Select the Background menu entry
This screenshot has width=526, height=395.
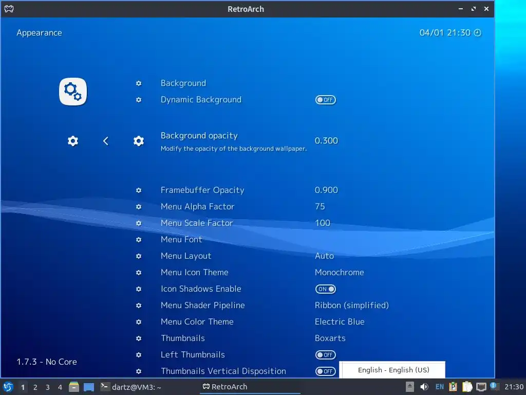[x=183, y=83]
